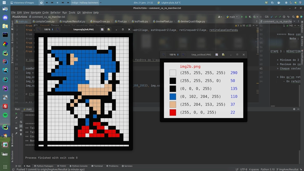Rerun main in Run tool window

click(x=16, y=114)
